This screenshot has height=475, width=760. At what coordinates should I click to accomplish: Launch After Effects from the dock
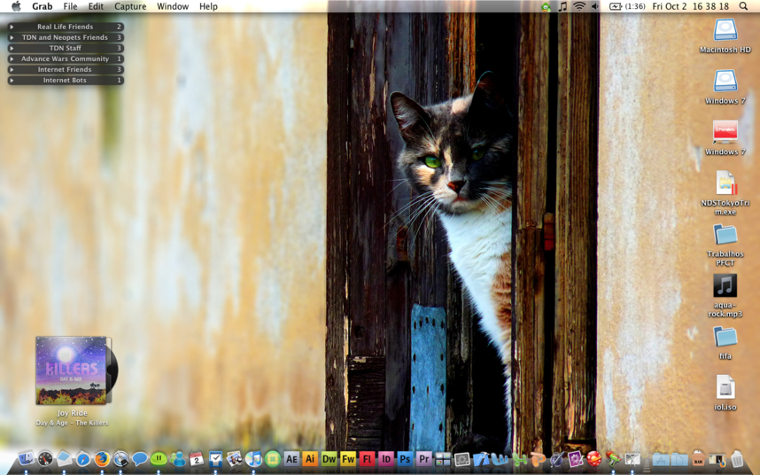(x=291, y=459)
